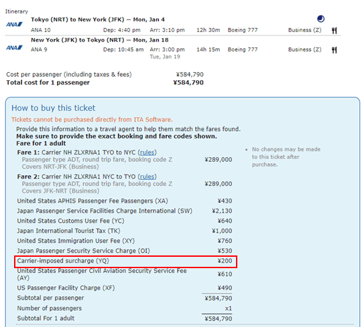The width and height of the screenshot is (362, 327).
Task: Click the arrival date 'Tue, Jan 19'
Action: (x=165, y=57)
